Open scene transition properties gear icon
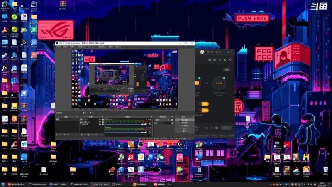The height and width of the screenshot is (187, 332). [172, 120]
